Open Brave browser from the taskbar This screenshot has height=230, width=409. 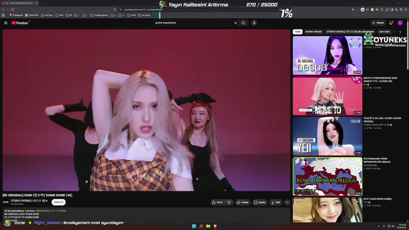[215, 226]
